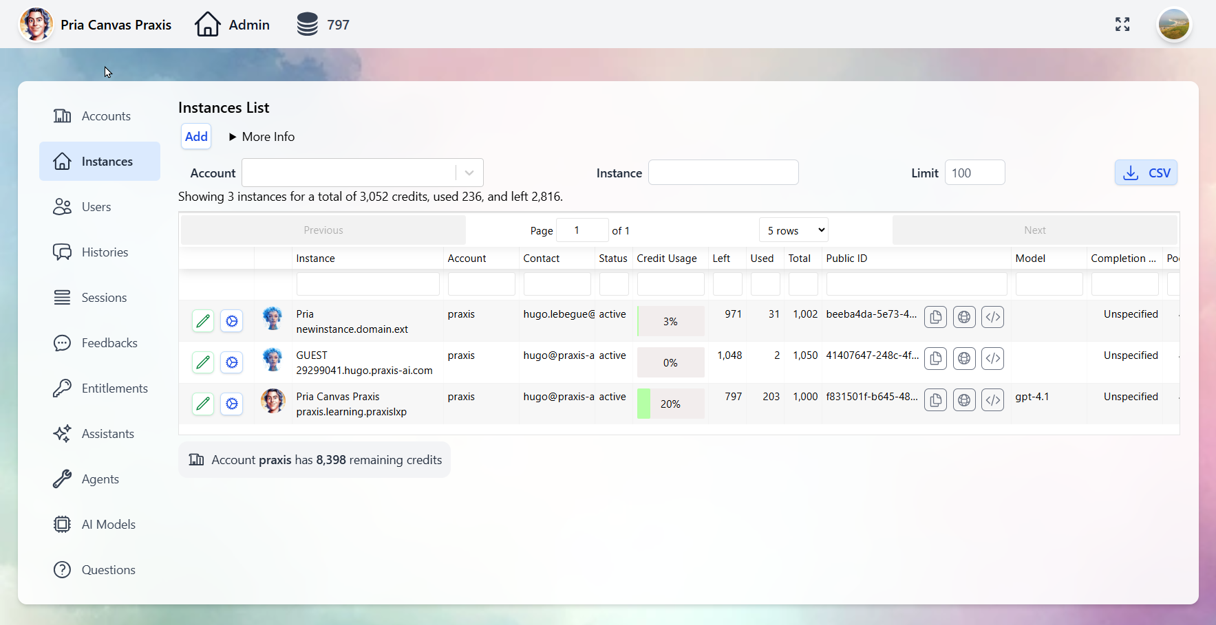Edit the GUEST instance with pencil icon

pyautogui.click(x=203, y=362)
